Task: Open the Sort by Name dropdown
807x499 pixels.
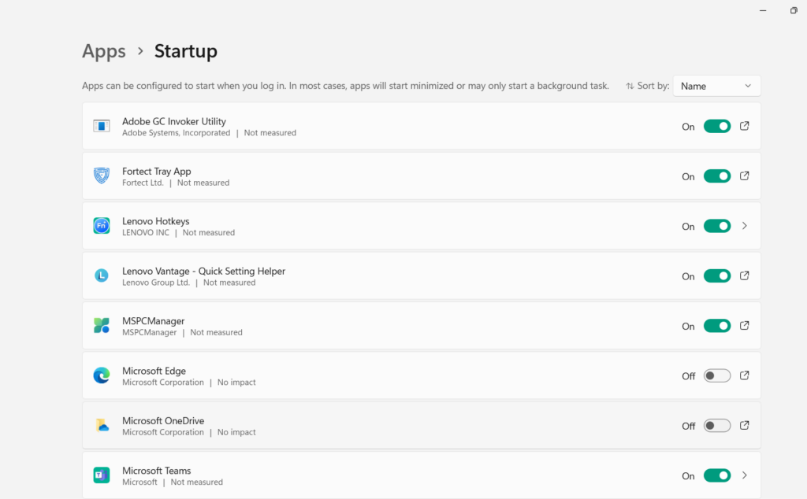Action: [x=716, y=86]
